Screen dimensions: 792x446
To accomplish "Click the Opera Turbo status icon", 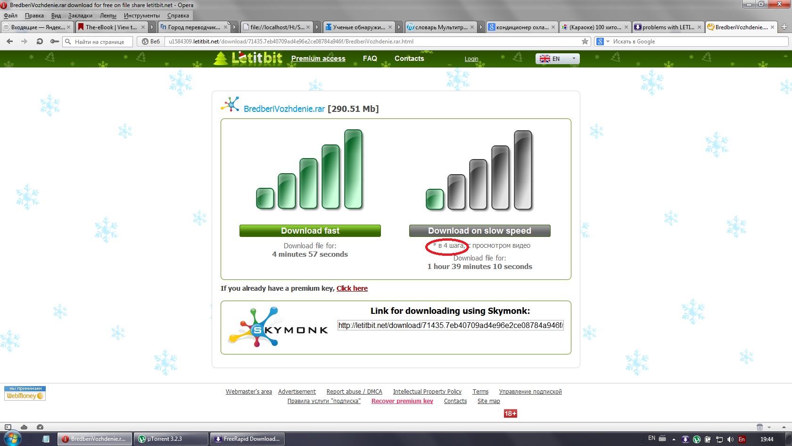I will pyautogui.click(x=40, y=427).
